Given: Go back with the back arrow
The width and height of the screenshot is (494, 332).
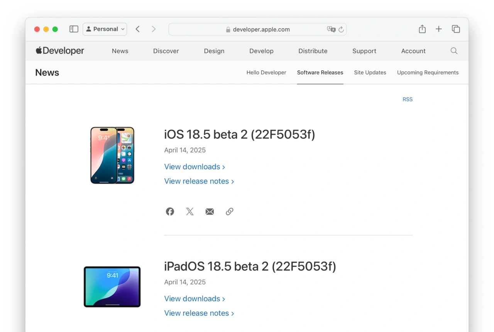Looking at the screenshot, I should 138,29.
